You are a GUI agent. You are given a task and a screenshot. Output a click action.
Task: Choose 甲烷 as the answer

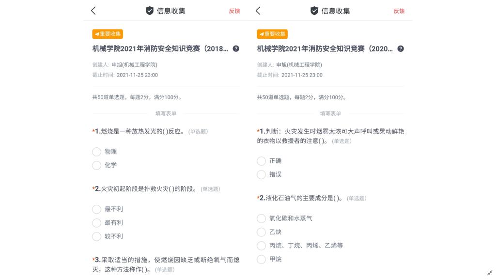(262, 259)
